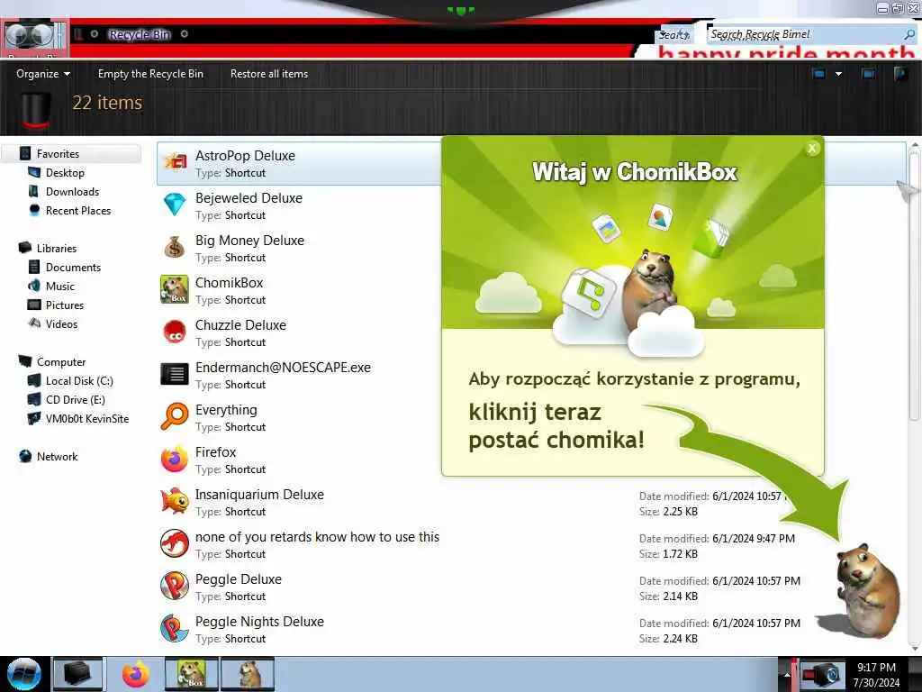The image size is (922, 692).
Task: Click the 'Big Money Deluxe' file name
Action: click(249, 241)
